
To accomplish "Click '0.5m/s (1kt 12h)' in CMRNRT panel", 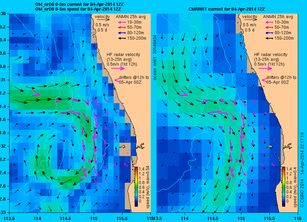I will tap(269, 64).
